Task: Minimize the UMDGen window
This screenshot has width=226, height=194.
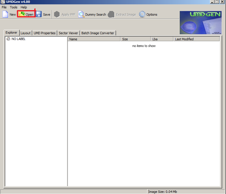Action: pyautogui.click(x=212, y=2)
